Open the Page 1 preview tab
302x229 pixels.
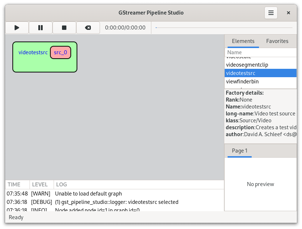coord(239,151)
